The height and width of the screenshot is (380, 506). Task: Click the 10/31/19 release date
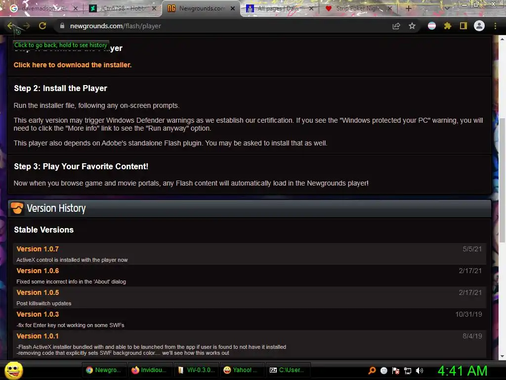coord(468,314)
